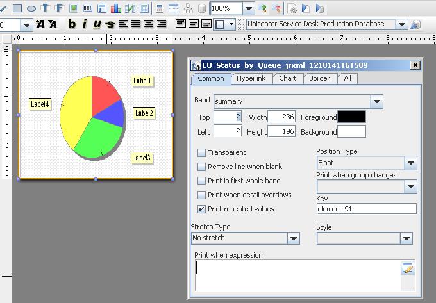This screenshot has height=303, width=436.
Task: Switch to the All tab
Action: (x=348, y=79)
